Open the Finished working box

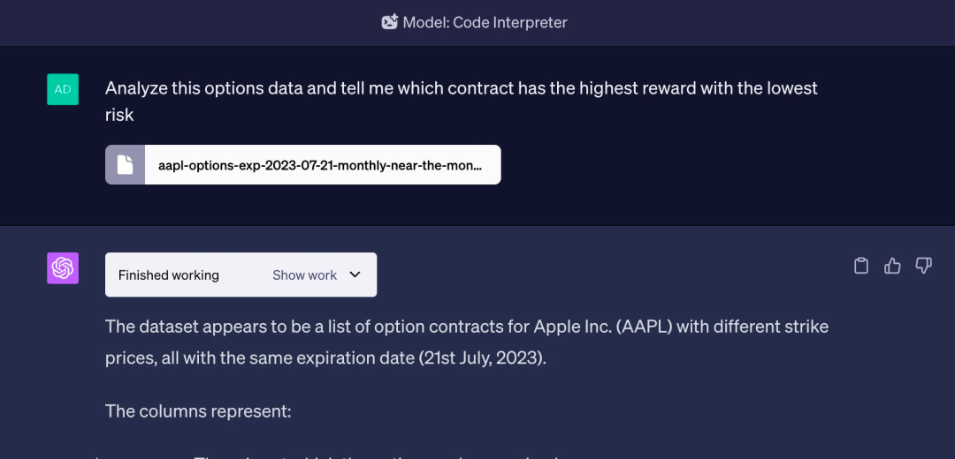coord(241,275)
